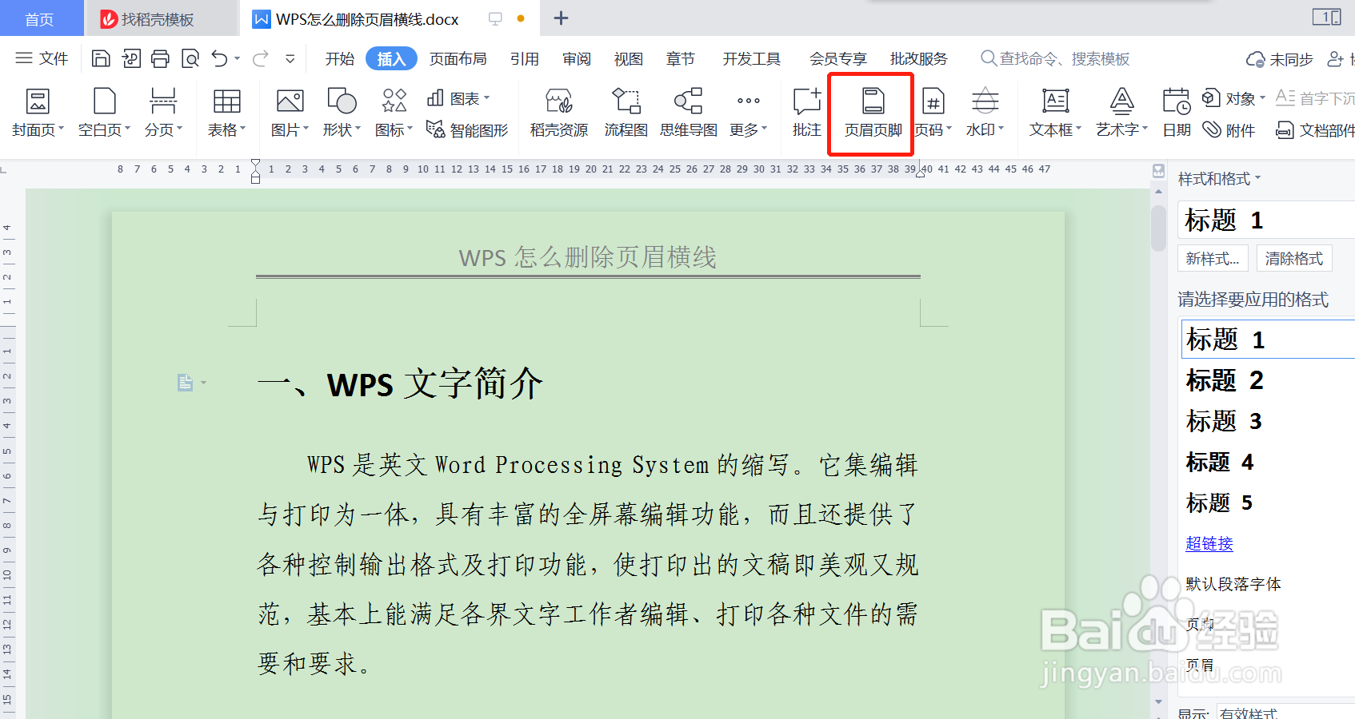Click the vertical scrollbar thumb
The image size is (1355, 719).
click(x=1158, y=228)
